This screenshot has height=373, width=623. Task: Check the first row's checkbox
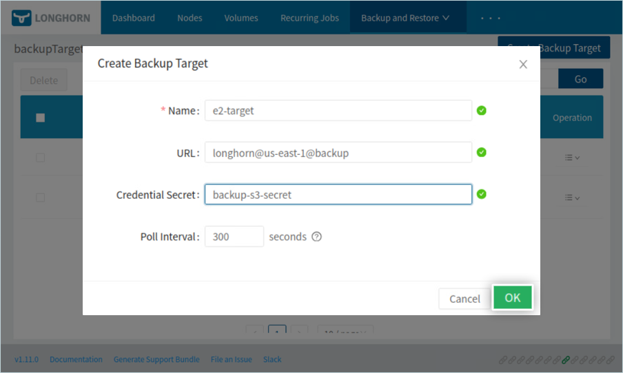pos(40,158)
